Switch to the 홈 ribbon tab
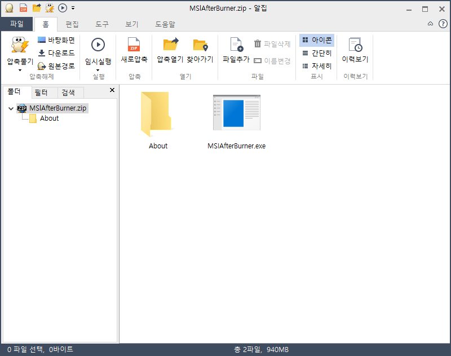The width and height of the screenshot is (451, 356). pos(46,24)
